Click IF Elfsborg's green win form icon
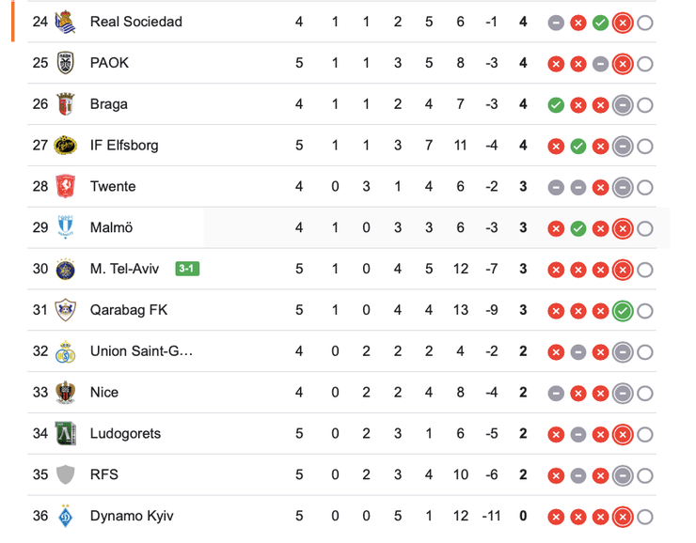 pyautogui.click(x=578, y=146)
